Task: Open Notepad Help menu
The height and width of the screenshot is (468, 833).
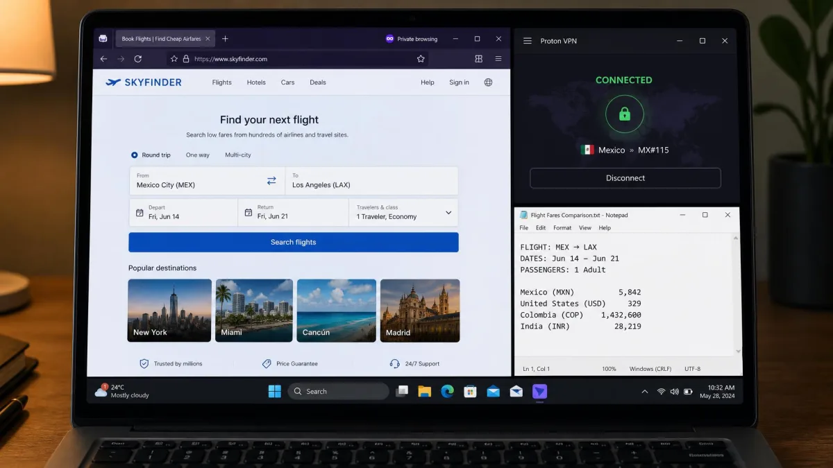Action: point(605,227)
